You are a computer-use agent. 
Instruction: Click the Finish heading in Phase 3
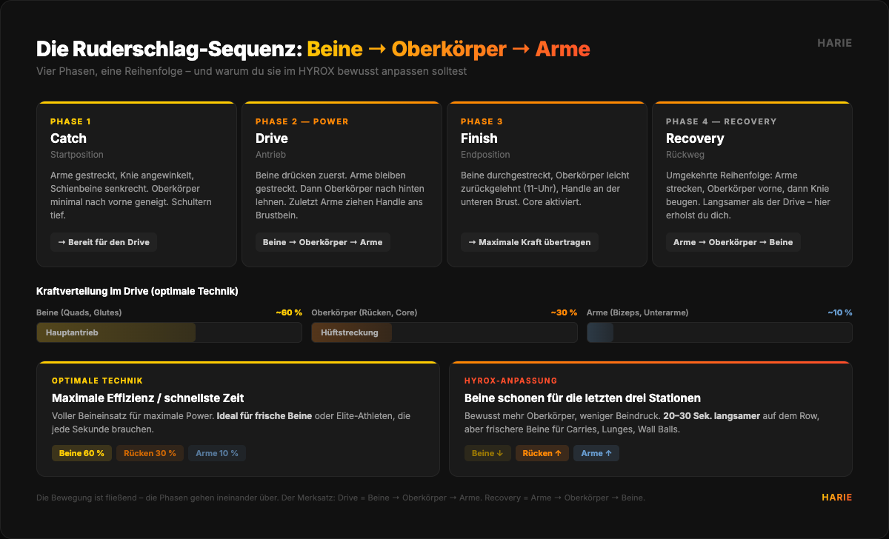pos(479,138)
